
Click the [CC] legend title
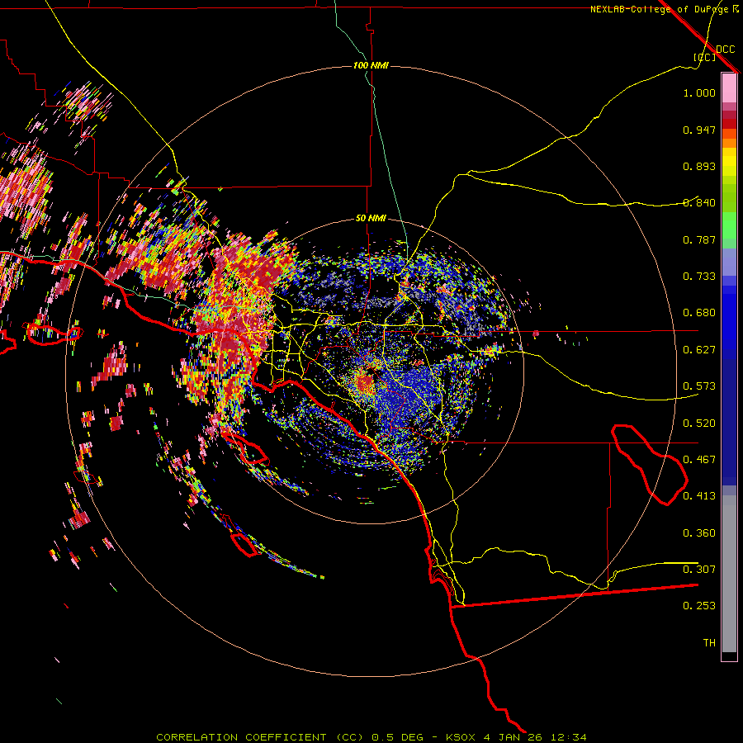(704, 57)
